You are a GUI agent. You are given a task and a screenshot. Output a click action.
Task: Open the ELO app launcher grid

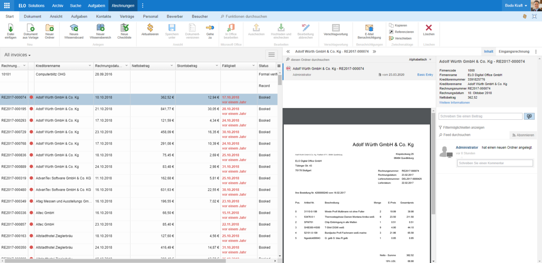tap(7, 5)
